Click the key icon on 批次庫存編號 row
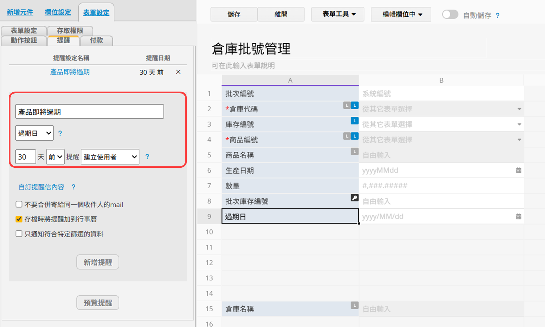The width and height of the screenshot is (545, 327). point(354,198)
